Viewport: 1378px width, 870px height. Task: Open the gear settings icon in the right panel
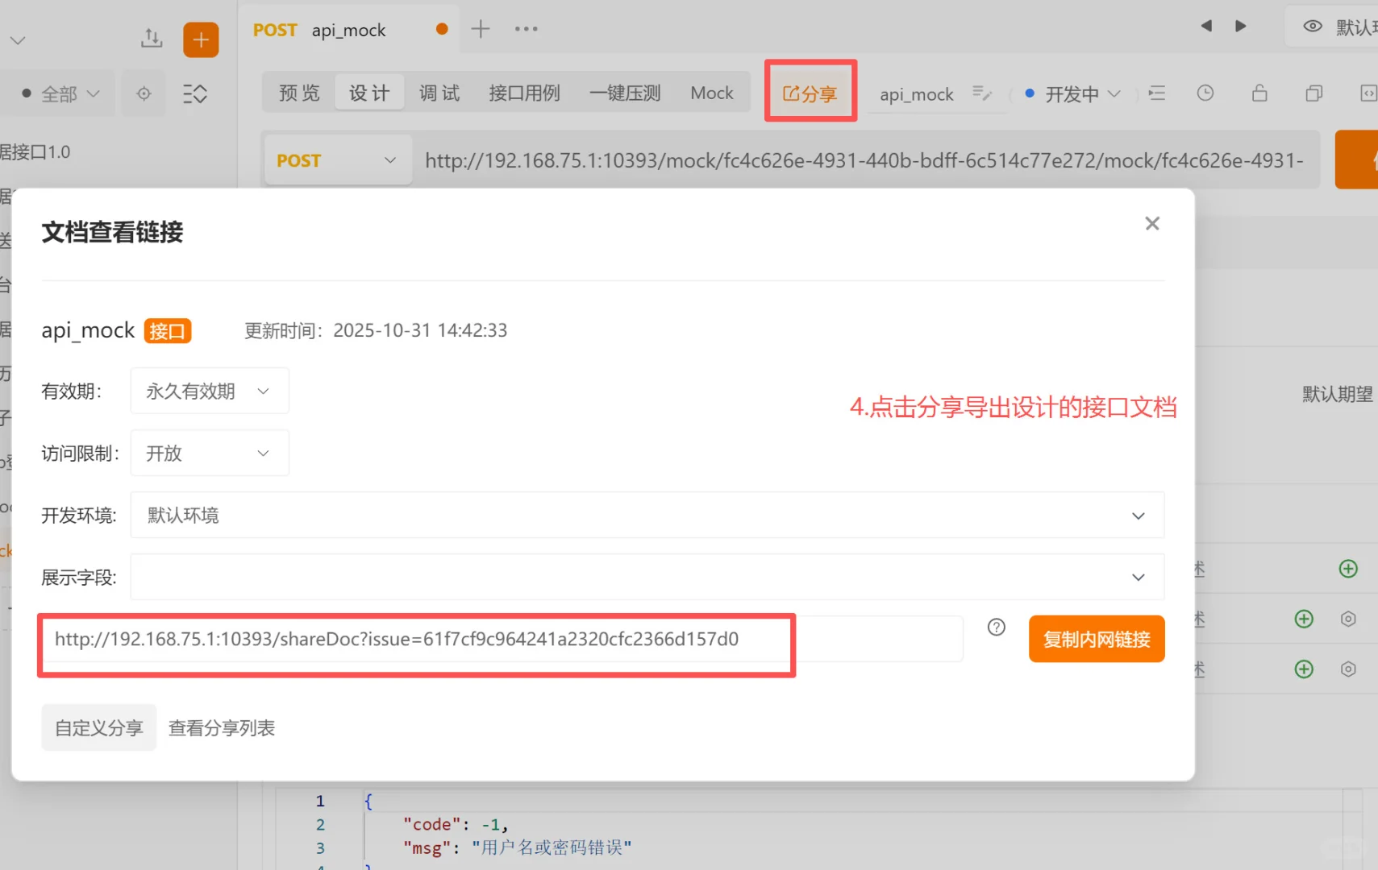click(x=1349, y=619)
